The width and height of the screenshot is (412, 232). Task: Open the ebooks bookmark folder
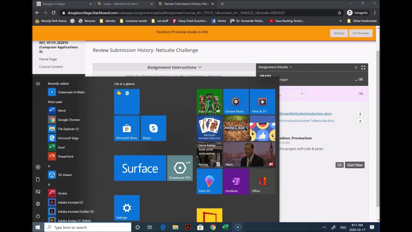click(108, 21)
